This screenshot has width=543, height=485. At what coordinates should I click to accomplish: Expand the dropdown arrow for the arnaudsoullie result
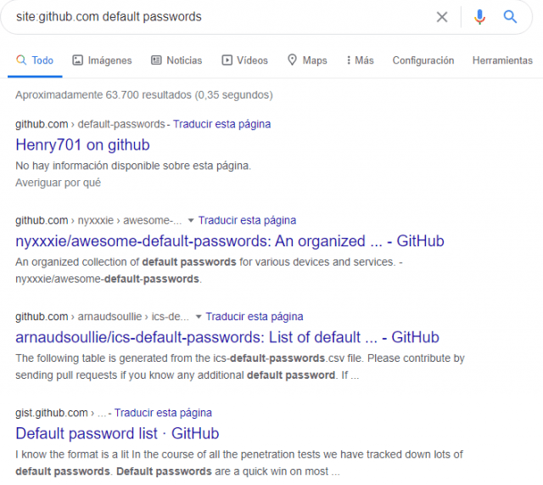pyautogui.click(x=199, y=317)
